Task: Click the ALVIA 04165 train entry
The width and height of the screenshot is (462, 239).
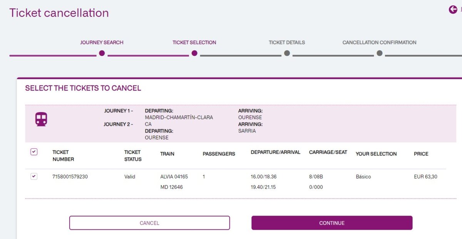Action: tap(174, 177)
